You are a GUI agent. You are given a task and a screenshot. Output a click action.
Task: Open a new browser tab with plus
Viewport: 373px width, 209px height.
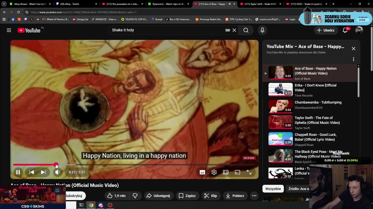pyautogui.click(x=333, y=4)
